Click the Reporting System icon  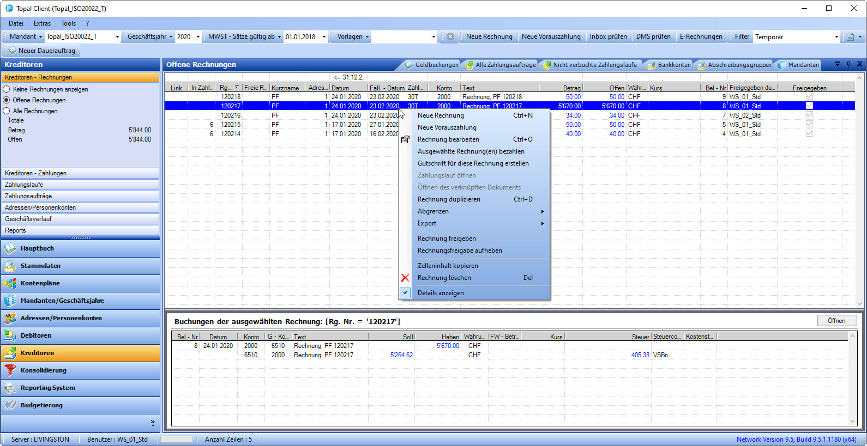tap(10, 388)
